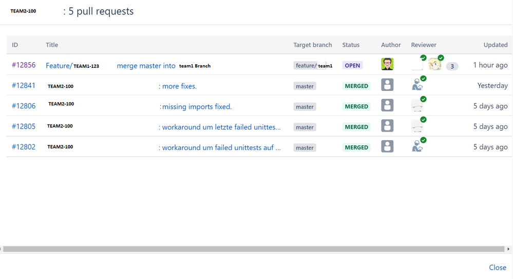Screen dimensions: 513x279
Task: Click MERGED status badge of #12806
Action: tap(356, 106)
